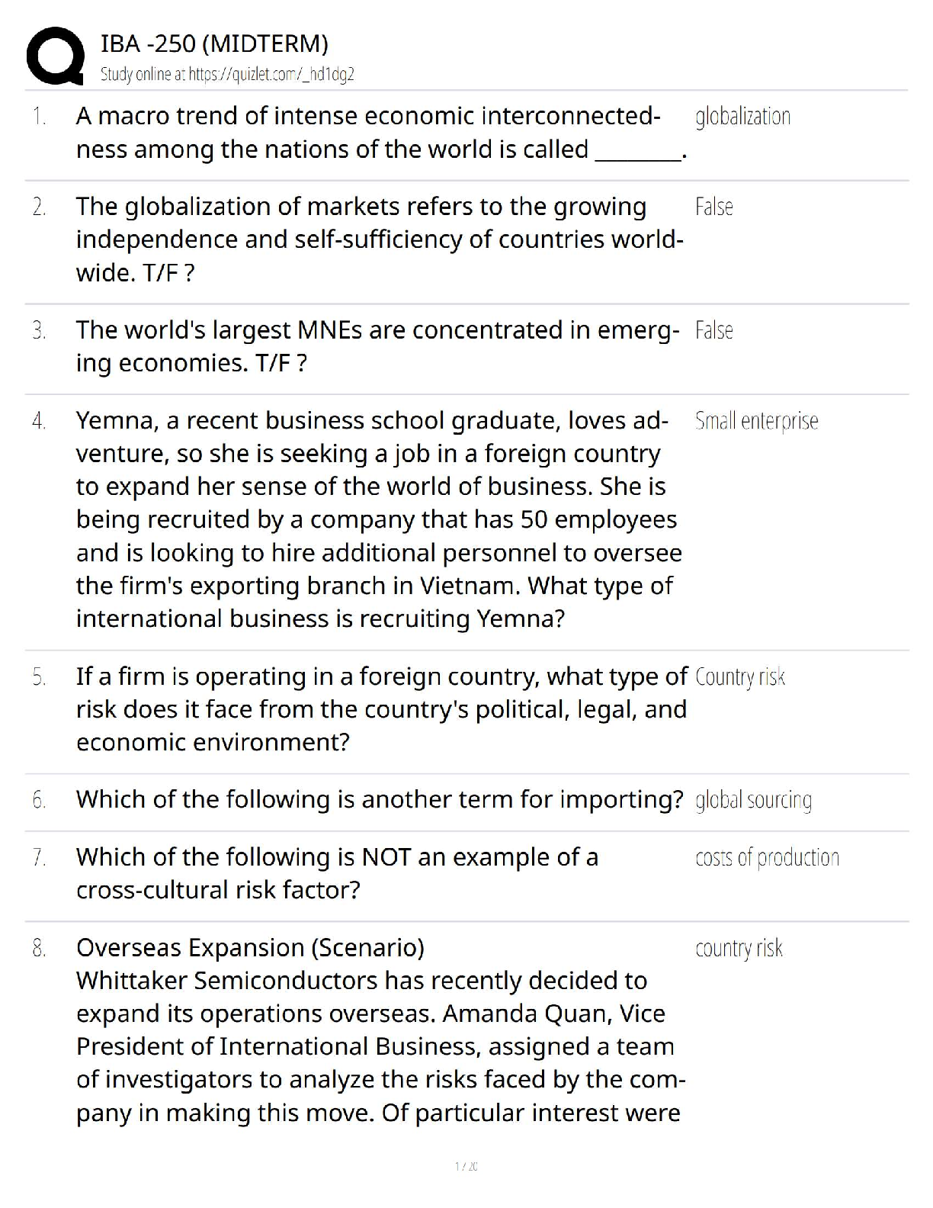Click the "costs of production" answer

pyautogui.click(x=767, y=858)
